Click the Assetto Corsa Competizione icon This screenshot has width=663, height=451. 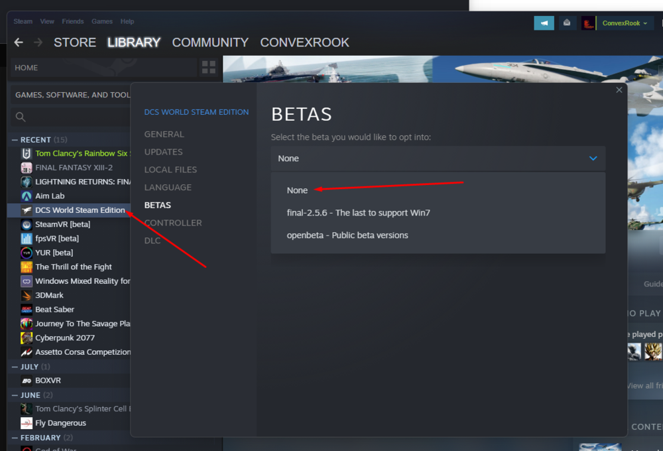(x=27, y=352)
